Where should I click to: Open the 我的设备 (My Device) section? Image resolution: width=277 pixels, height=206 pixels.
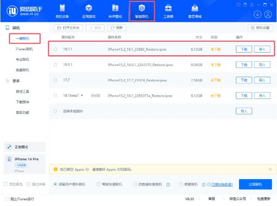coord(62,11)
